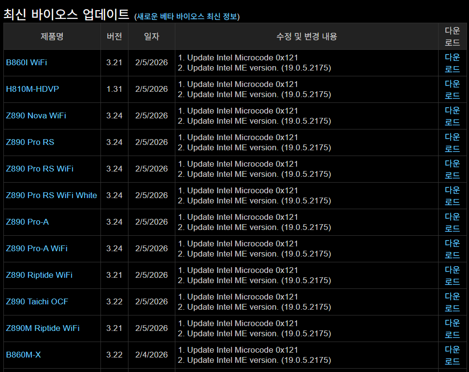
Task: Download BIOS for Z890 Pro-A
Action: tap(452, 222)
